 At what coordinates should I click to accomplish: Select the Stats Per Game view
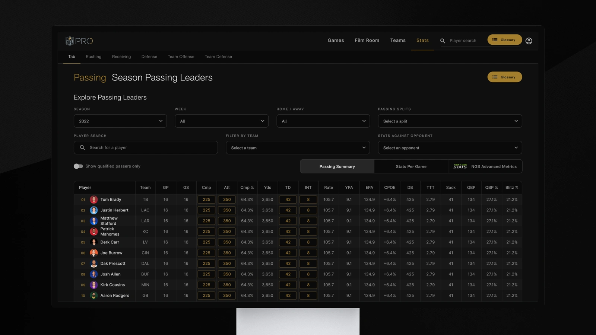411,166
